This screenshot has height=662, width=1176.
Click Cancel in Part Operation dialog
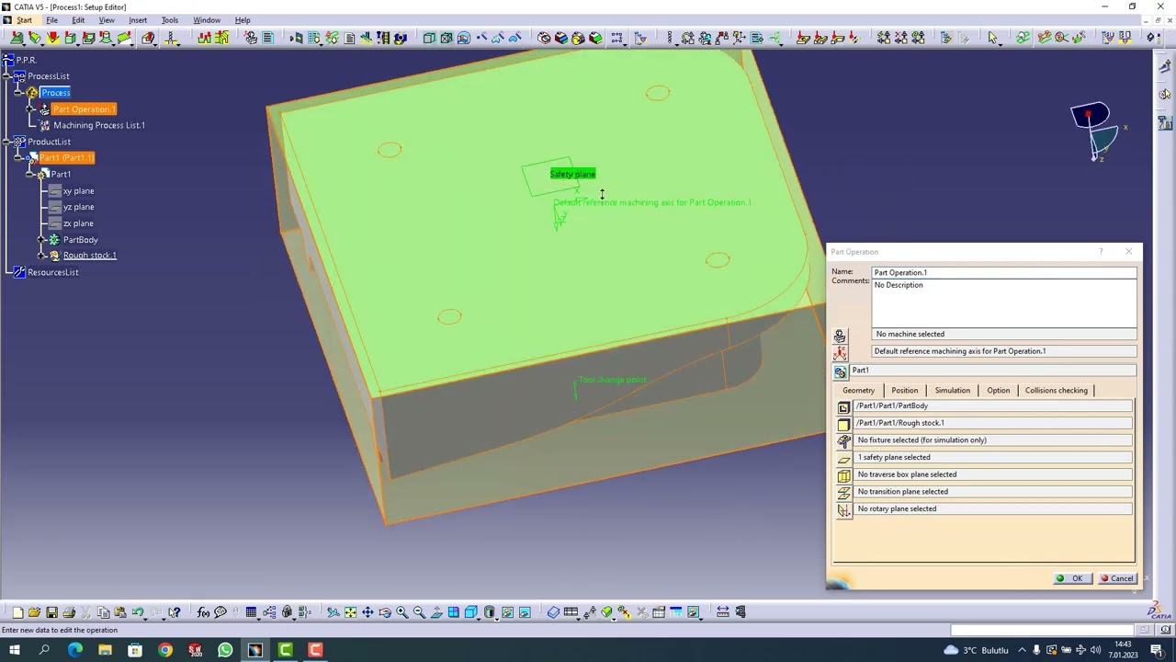(1117, 578)
